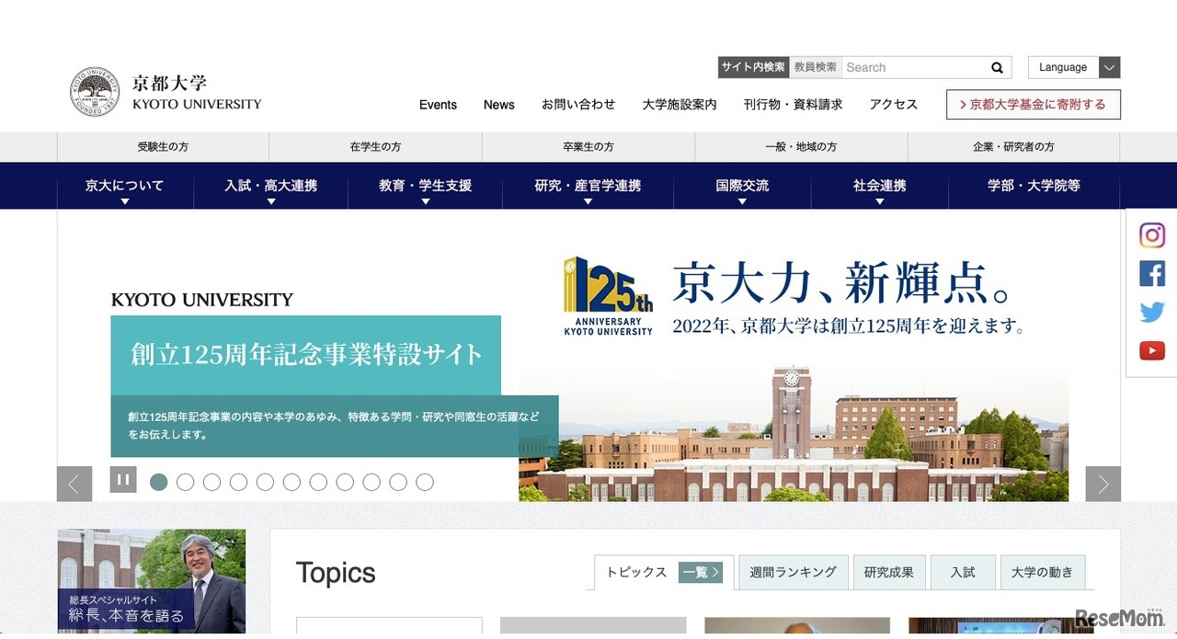Open the Twitter page icon

click(1151, 312)
